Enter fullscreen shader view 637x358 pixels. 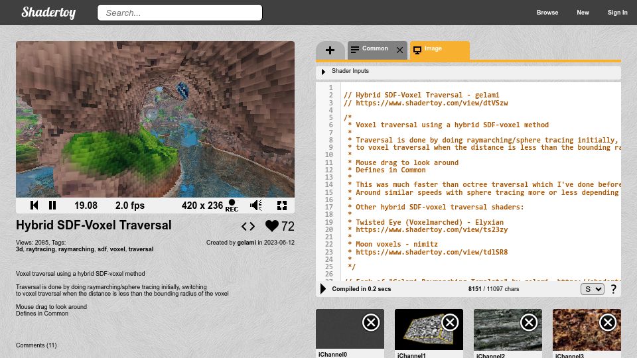coord(282,206)
